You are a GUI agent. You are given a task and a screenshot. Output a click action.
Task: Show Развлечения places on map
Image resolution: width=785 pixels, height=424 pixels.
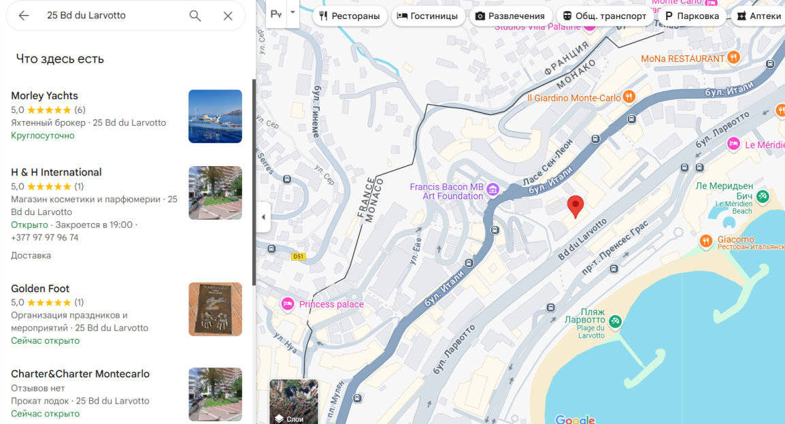point(510,16)
